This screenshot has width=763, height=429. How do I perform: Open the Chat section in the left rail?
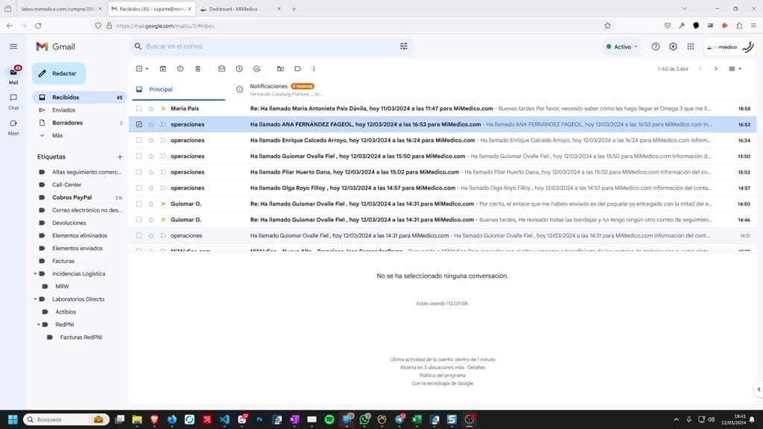pos(13,101)
